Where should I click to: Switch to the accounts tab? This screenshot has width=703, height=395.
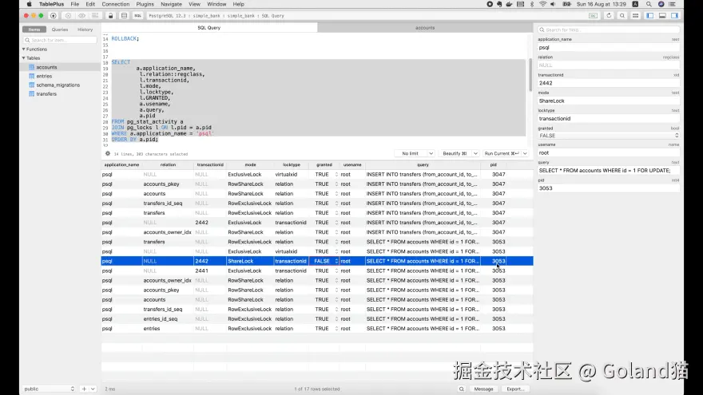click(425, 28)
